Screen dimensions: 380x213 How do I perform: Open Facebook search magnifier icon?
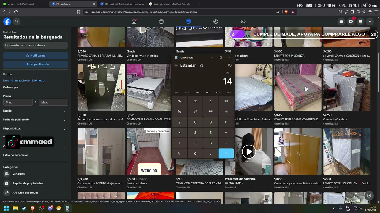pyautogui.click(x=17, y=22)
